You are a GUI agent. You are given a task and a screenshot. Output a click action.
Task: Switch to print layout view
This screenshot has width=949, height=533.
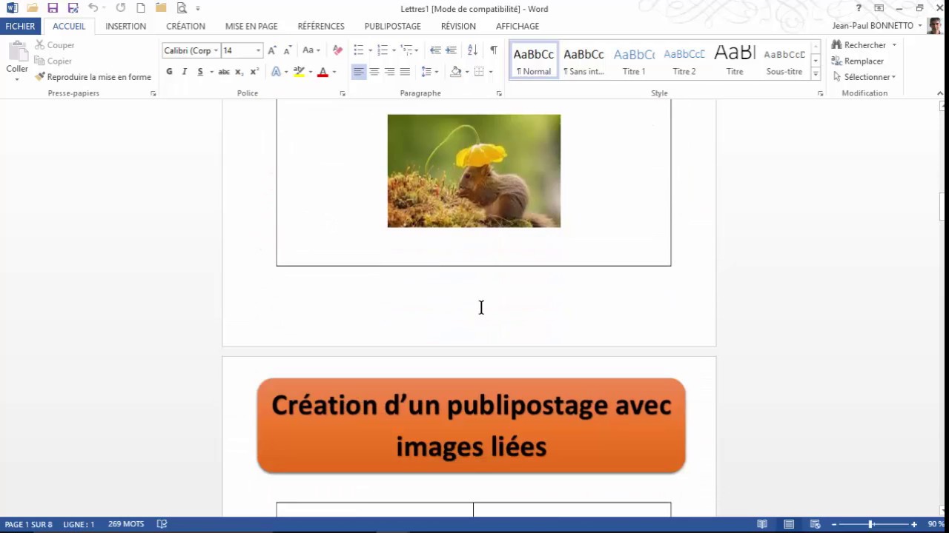(789, 524)
